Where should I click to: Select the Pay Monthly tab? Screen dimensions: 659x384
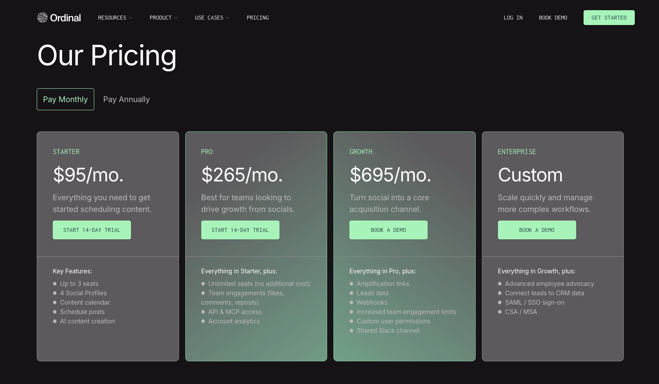coord(65,99)
